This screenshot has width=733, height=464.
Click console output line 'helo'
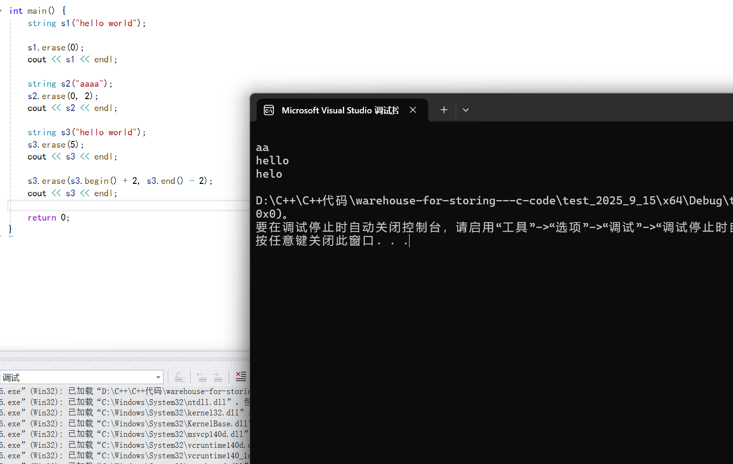click(269, 174)
